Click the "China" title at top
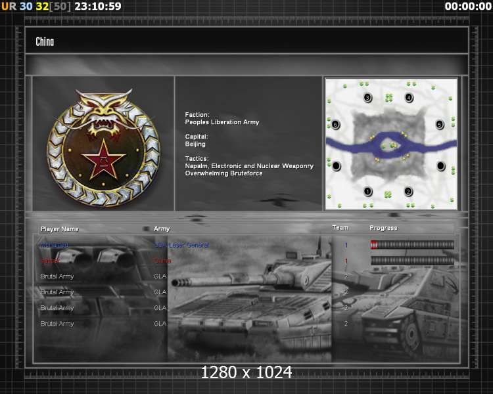 click(x=45, y=41)
